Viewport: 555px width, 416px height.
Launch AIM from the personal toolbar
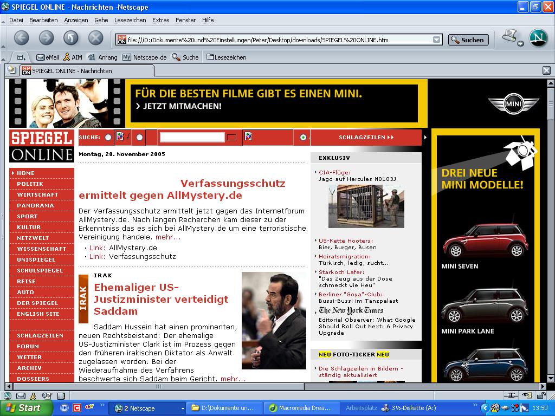pos(73,57)
